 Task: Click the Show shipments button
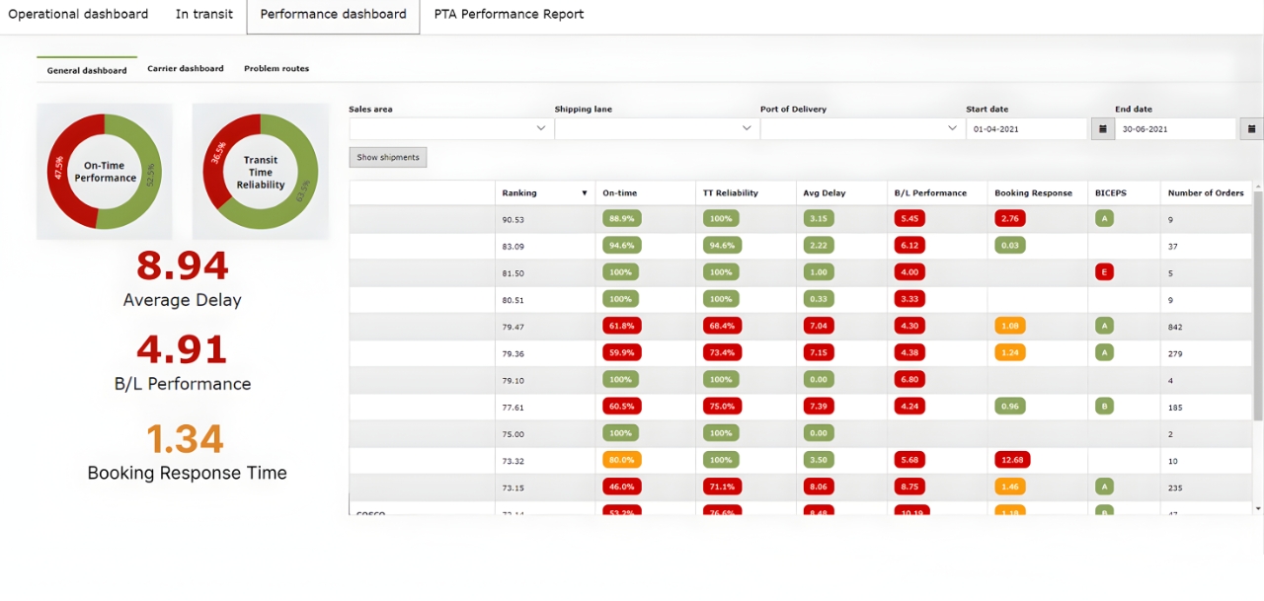(x=387, y=157)
